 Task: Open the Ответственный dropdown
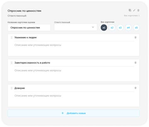(75, 27)
